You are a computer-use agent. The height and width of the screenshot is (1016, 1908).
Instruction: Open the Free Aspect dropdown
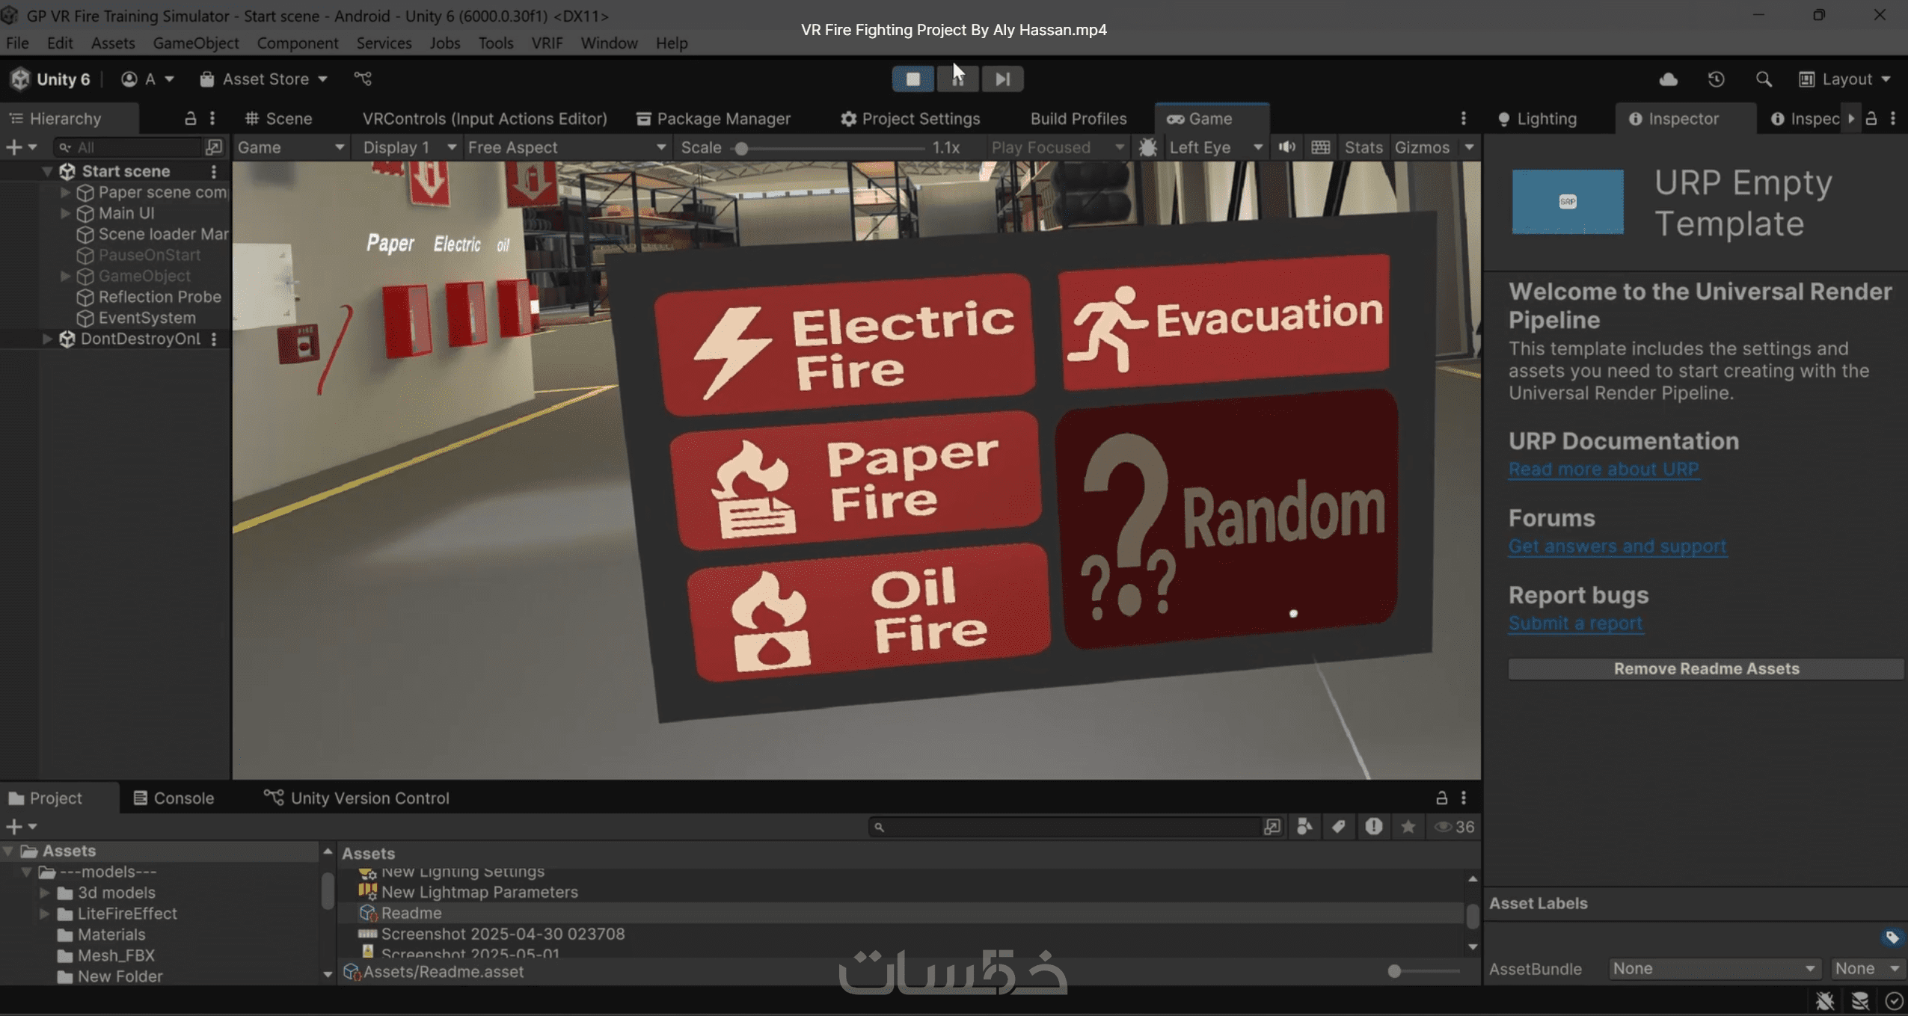565,147
